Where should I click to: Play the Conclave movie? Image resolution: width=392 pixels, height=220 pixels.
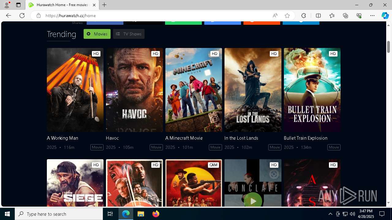[x=253, y=201]
